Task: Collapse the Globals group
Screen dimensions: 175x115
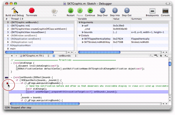Action: (80, 36)
